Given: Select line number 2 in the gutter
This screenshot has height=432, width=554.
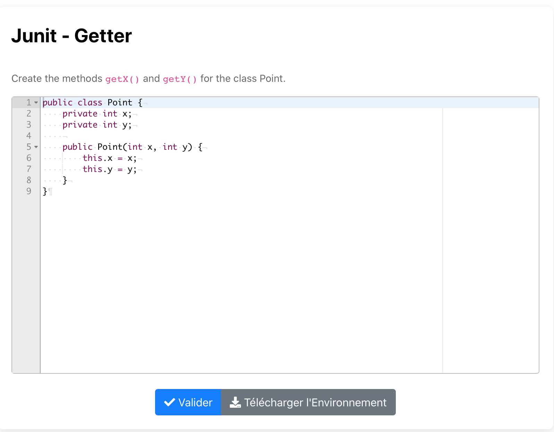Looking at the screenshot, I should click(x=29, y=114).
